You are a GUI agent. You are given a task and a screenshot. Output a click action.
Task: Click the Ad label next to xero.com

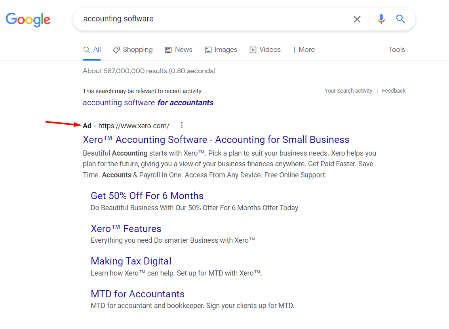pos(87,126)
